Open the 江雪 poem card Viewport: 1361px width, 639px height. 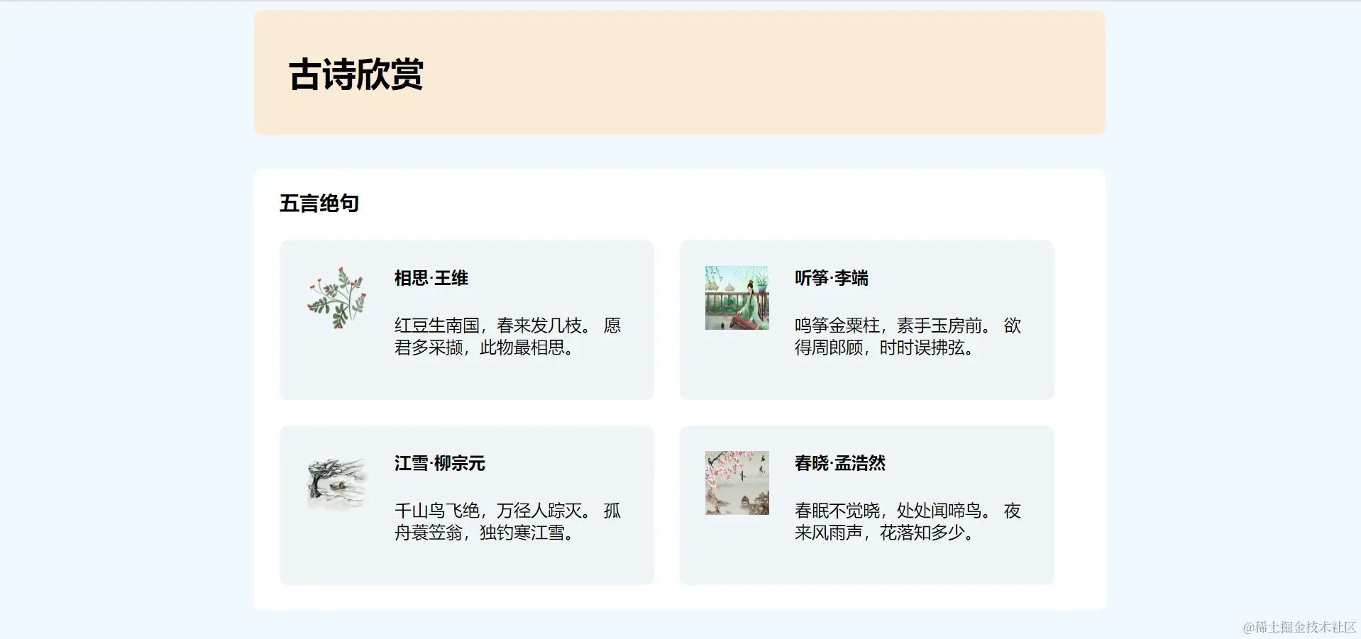click(x=466, y=504)
